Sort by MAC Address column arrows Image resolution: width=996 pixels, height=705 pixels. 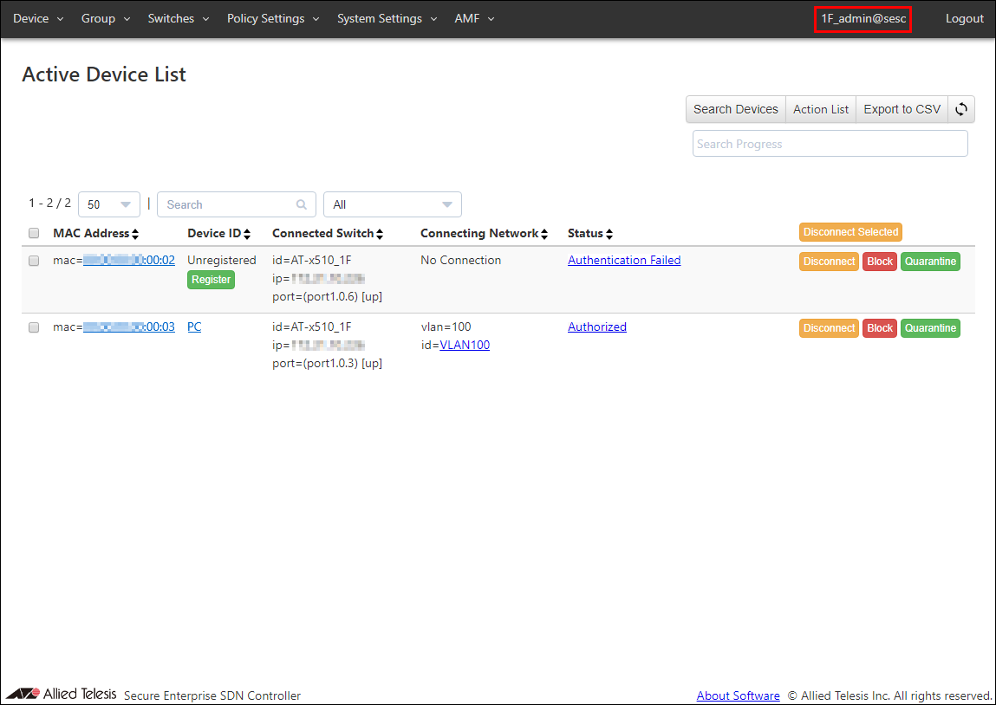click(x=135, y=234)
